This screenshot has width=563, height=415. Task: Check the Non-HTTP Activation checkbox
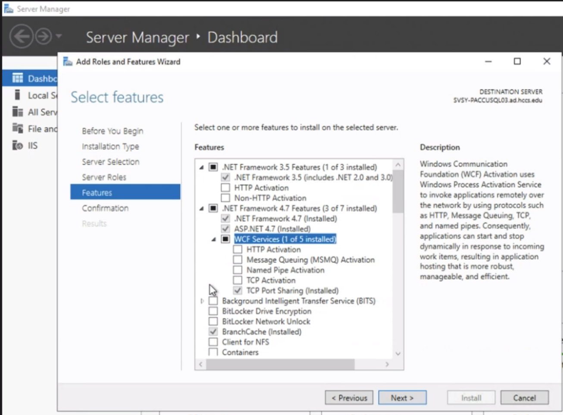pyautogui.click(x=225, y=198)
